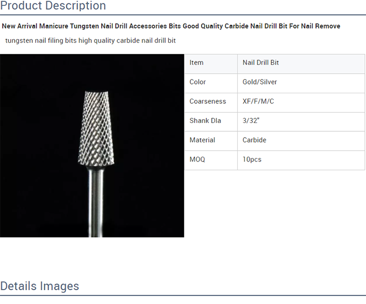
Task: Click the 'Color' row label
Action: [198, 82]
